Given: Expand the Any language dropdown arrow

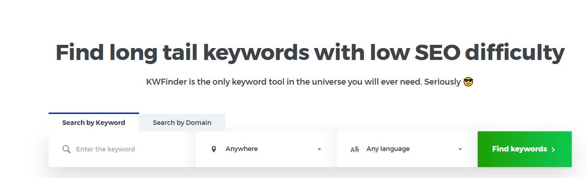Looking at the screenshot, I should point(460,149).
